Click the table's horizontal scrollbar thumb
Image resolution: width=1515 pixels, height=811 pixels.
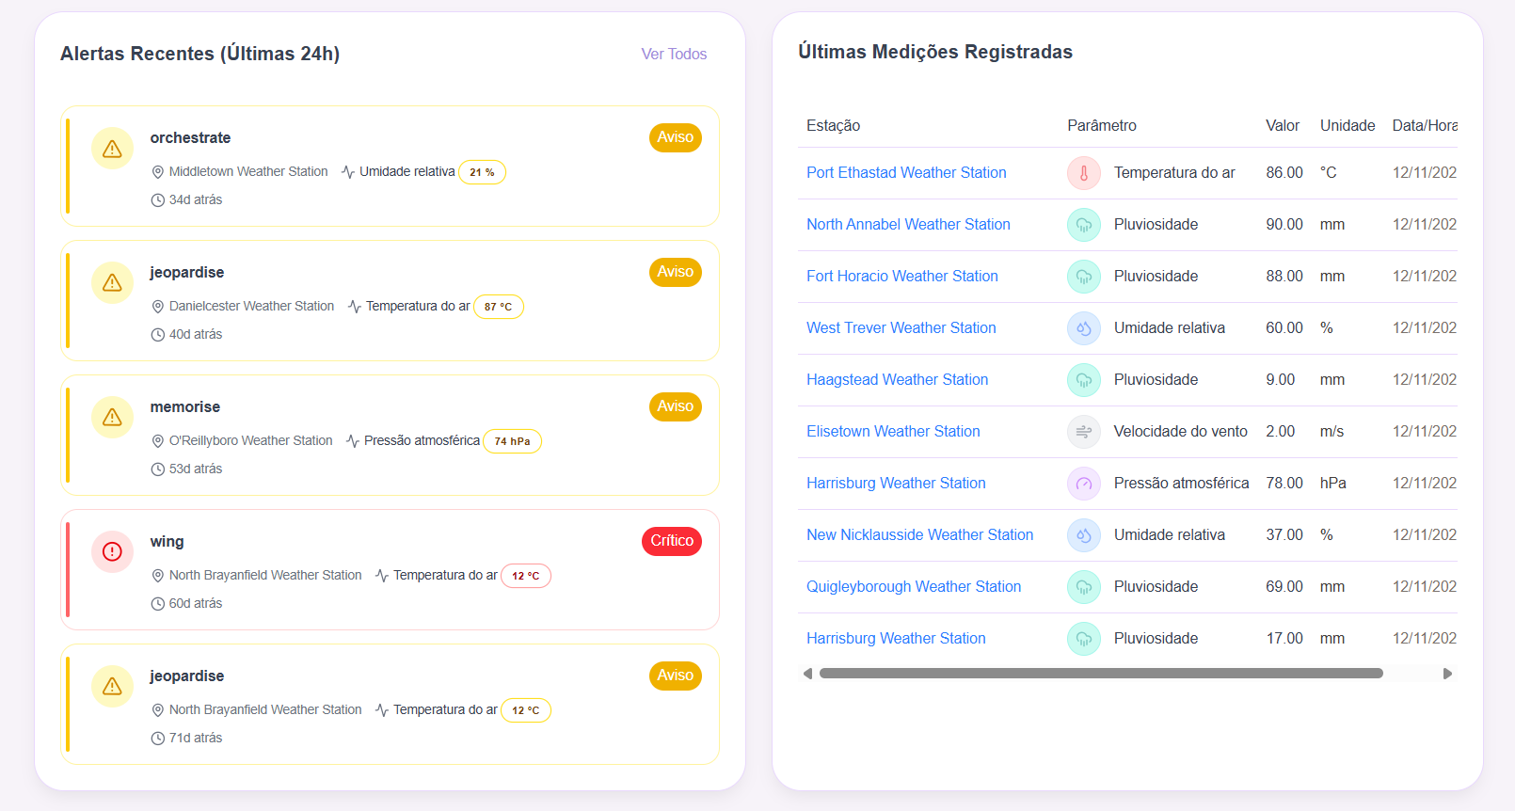click(1101, 674)
